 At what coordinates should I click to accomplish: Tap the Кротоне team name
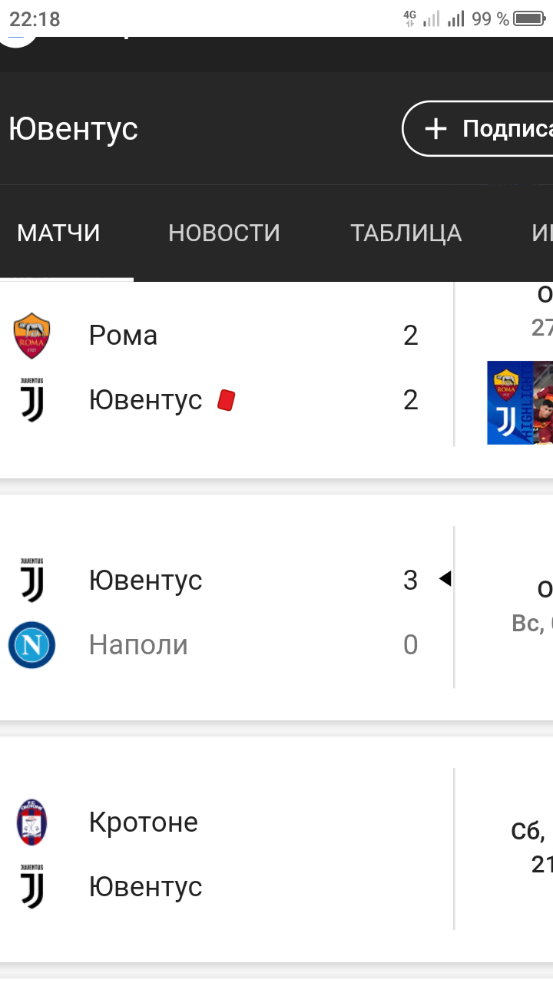point(144,822)
